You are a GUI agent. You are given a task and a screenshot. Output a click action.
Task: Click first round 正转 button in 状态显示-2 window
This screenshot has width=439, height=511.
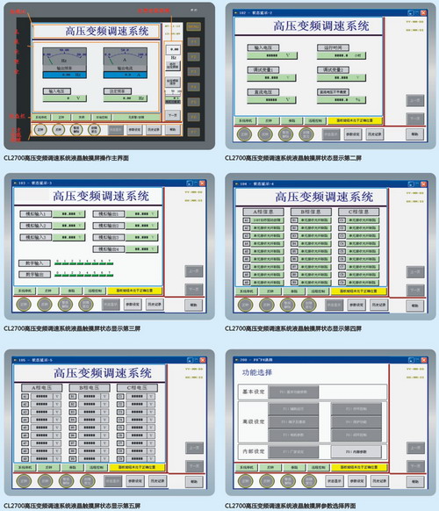[x=244, y=134]
